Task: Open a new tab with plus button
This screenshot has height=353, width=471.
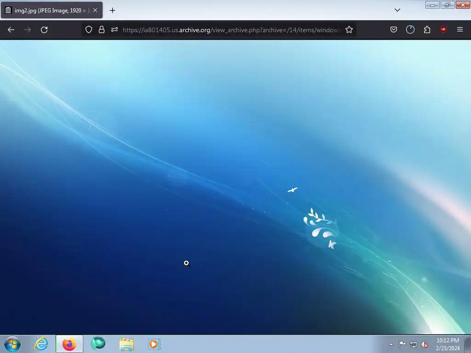Action: tap(112, 10)
